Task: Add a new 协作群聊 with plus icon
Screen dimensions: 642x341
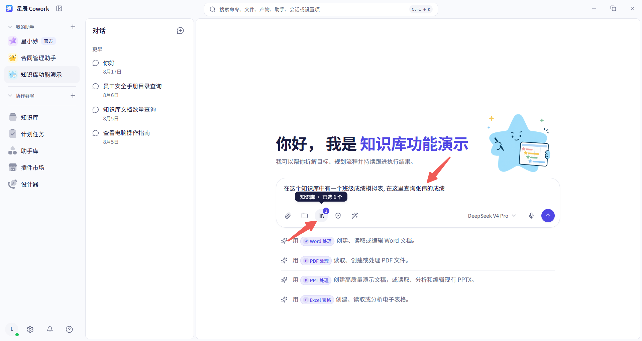Action: click(x=73, y=96)
